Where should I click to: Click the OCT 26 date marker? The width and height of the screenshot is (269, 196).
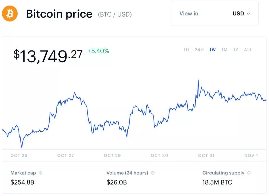[x=19, y=155]
